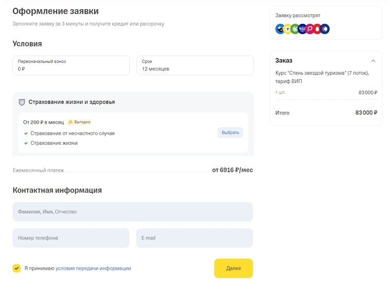Click the shield icon beside insurance heading
This screenshot has width=391, height=298.
(x=22, y=102)
